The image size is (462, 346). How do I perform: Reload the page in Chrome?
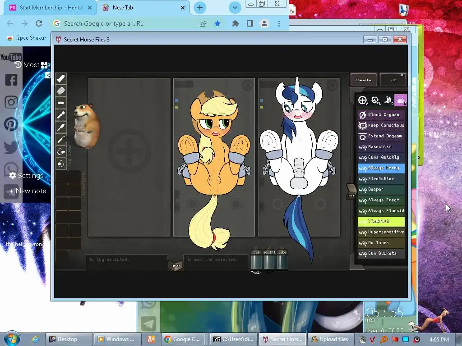point(39,23)
